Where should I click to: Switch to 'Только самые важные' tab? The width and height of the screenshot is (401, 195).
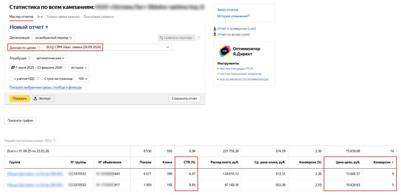63,17
